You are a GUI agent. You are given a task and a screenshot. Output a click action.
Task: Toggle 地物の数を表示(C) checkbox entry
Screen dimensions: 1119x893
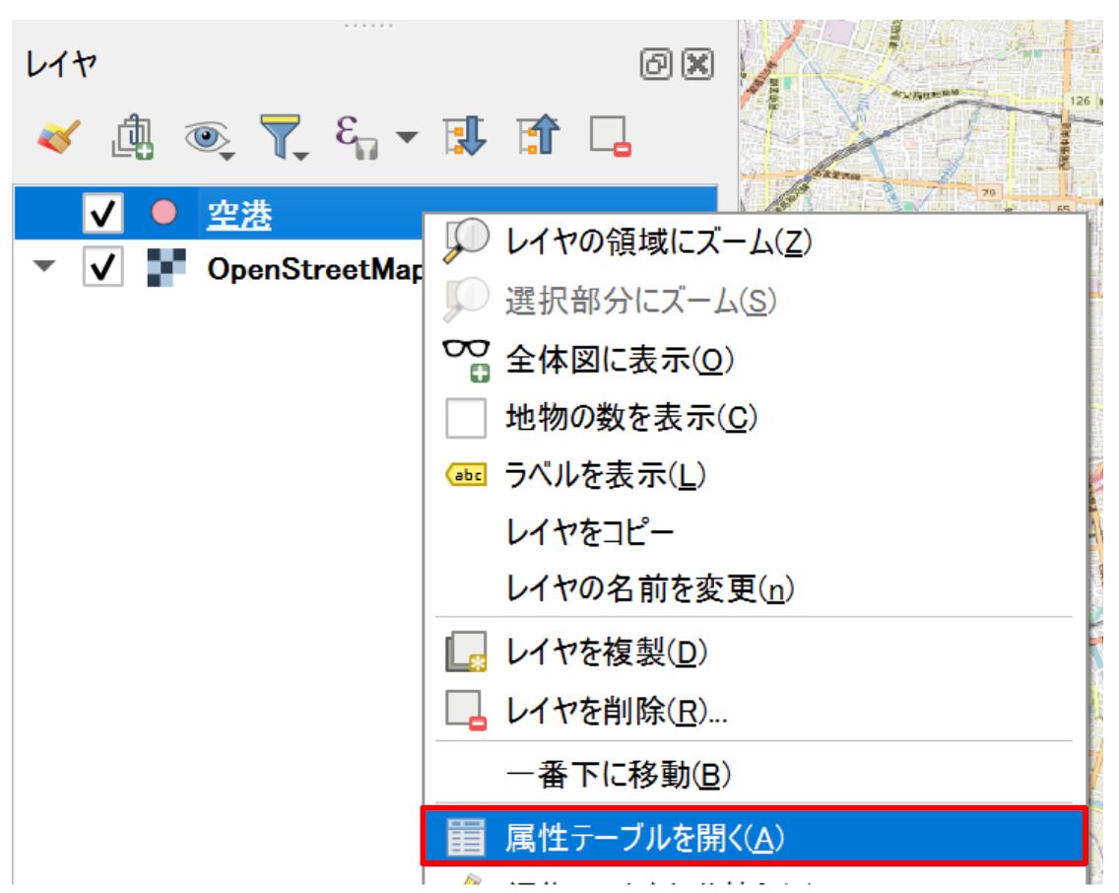756,418
